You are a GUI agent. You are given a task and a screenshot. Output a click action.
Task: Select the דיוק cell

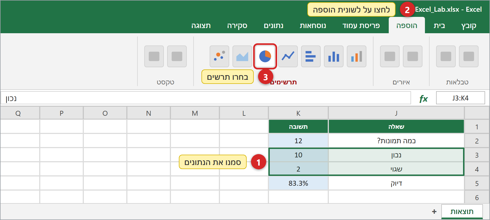coord(396,183)
